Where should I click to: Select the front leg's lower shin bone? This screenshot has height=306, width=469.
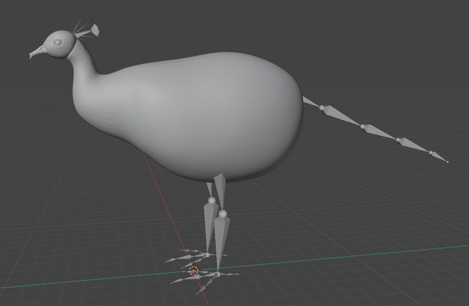[x=221, y=238]
